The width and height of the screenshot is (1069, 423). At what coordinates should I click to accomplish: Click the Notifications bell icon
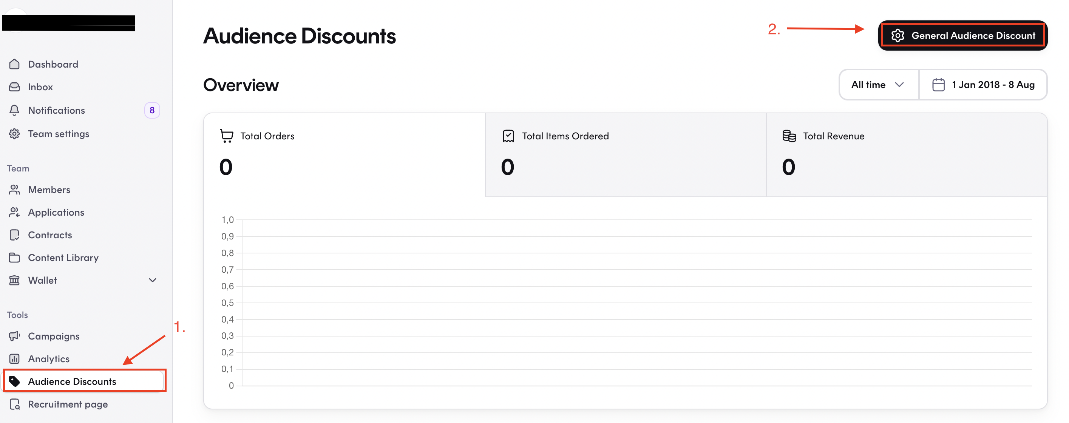click(x=14, y=110)
